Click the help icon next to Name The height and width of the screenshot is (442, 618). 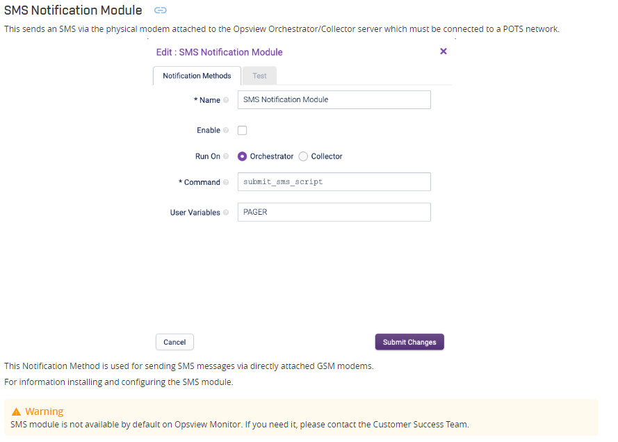(226, 100)
